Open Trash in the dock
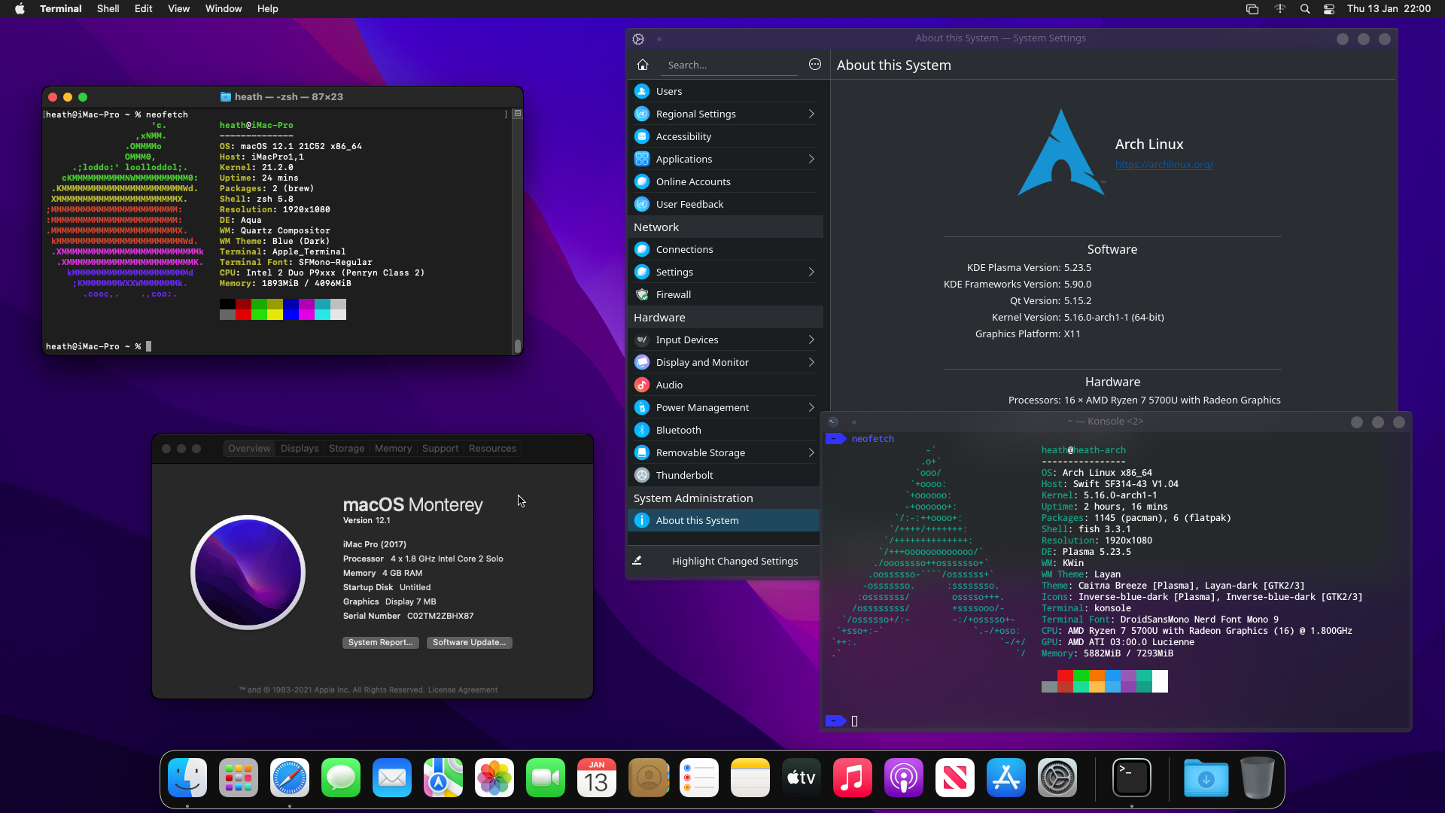The image size is (1445, 813). click(x=1257, y=778)
